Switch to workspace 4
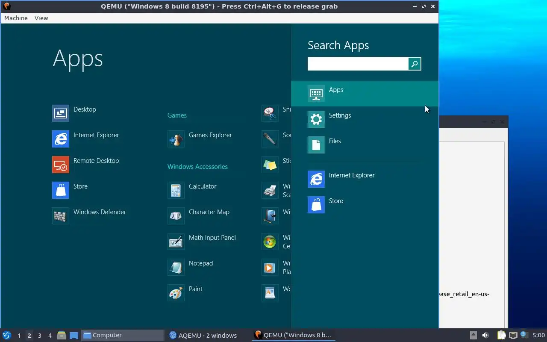The height and width of the screenshot is (342, 547). point(50,336)
